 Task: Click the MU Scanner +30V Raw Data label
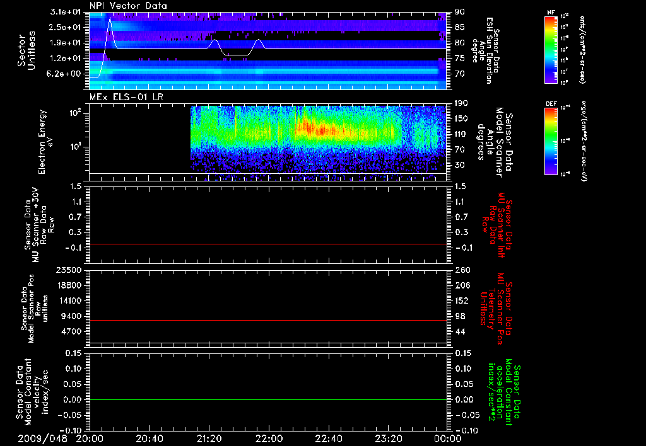pos(39,225)
